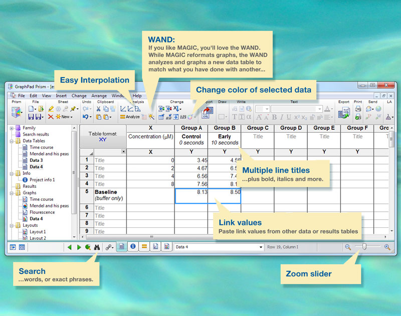Click the change color of selected data icon

click(190, 117)
